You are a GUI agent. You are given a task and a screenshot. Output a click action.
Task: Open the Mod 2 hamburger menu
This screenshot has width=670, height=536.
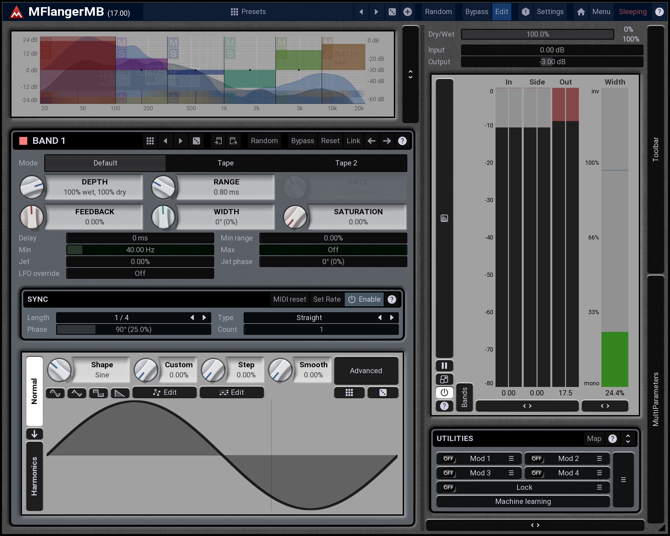(x=599, y=459)
